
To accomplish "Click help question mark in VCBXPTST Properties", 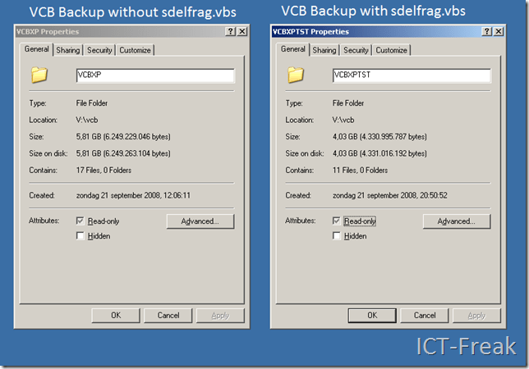I will coord(486,31).
